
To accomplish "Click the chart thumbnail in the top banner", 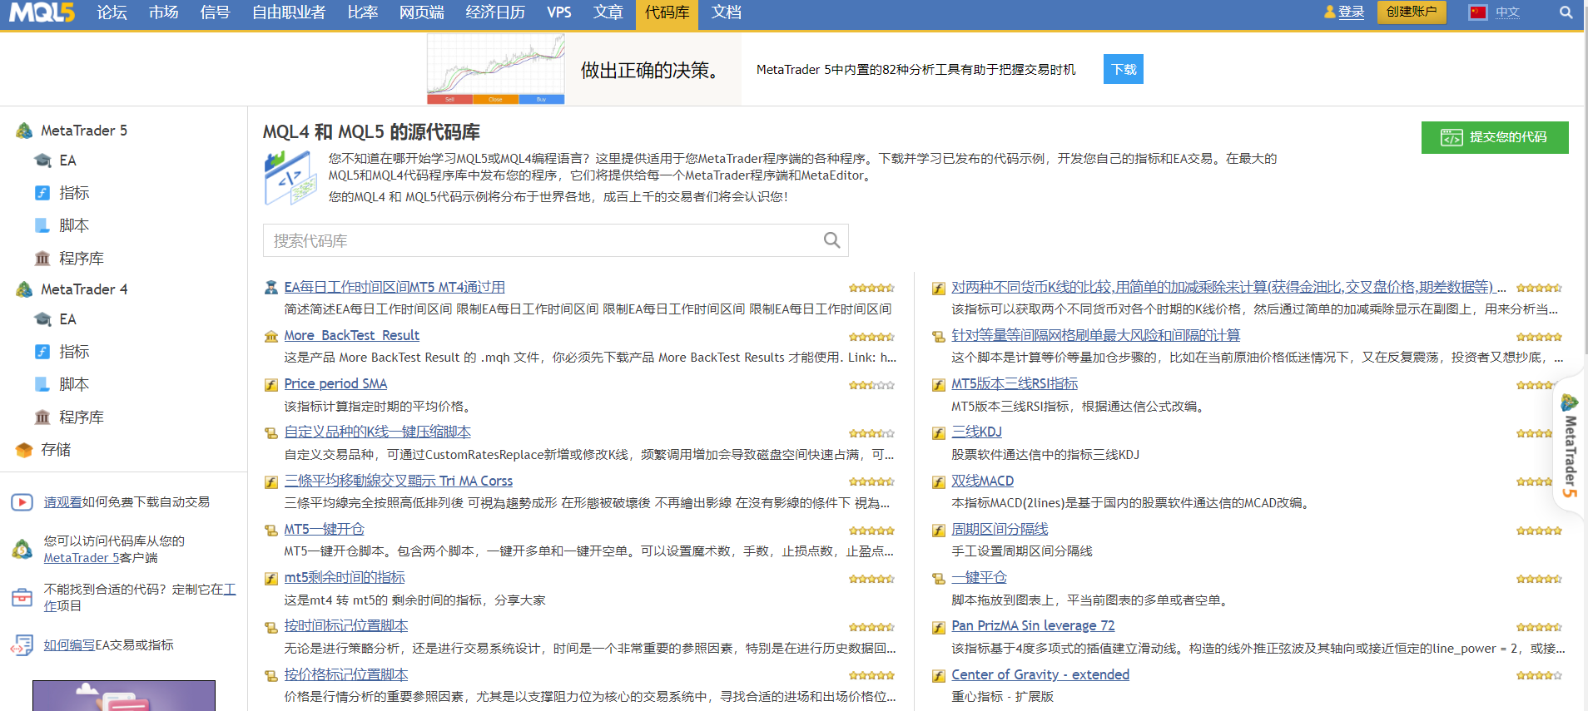I will pos(496,69).
